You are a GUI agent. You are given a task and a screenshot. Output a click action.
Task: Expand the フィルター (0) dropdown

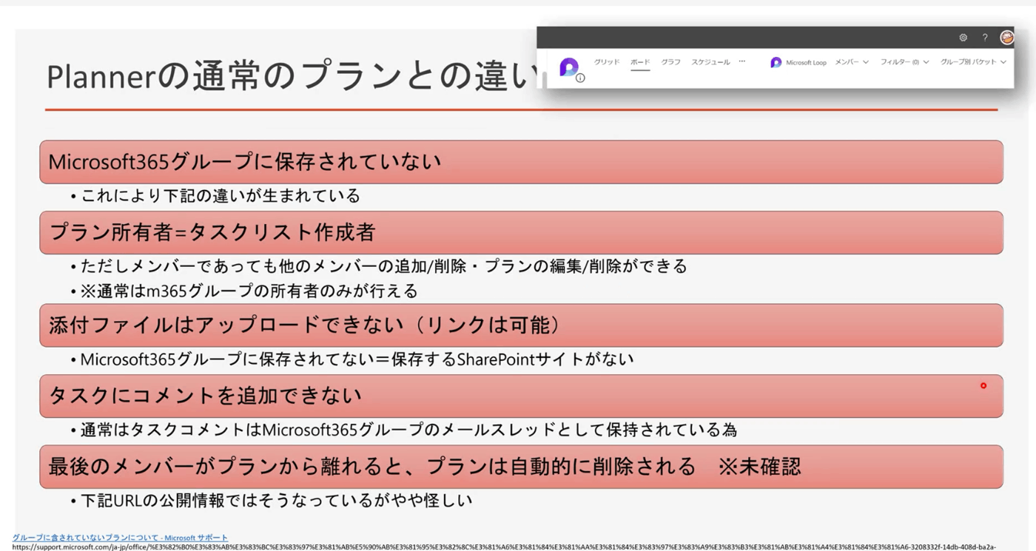pos(904,62)
